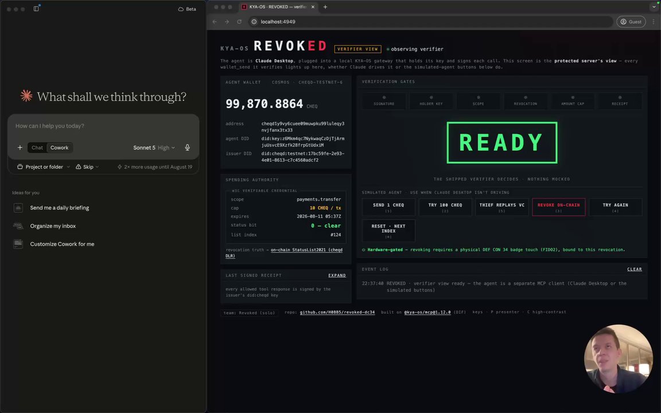Screen dimensions: 661x413
Task: Click the TRY 100 CHEQ button
Action: (x=445, y=207)
